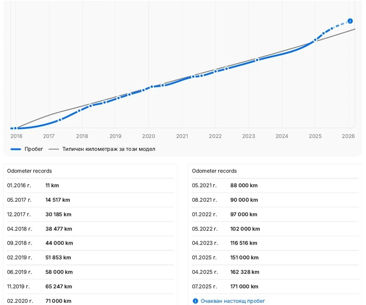
Task: Click the 07.2025 row showing 171 000 km
Action: [275, 286]
